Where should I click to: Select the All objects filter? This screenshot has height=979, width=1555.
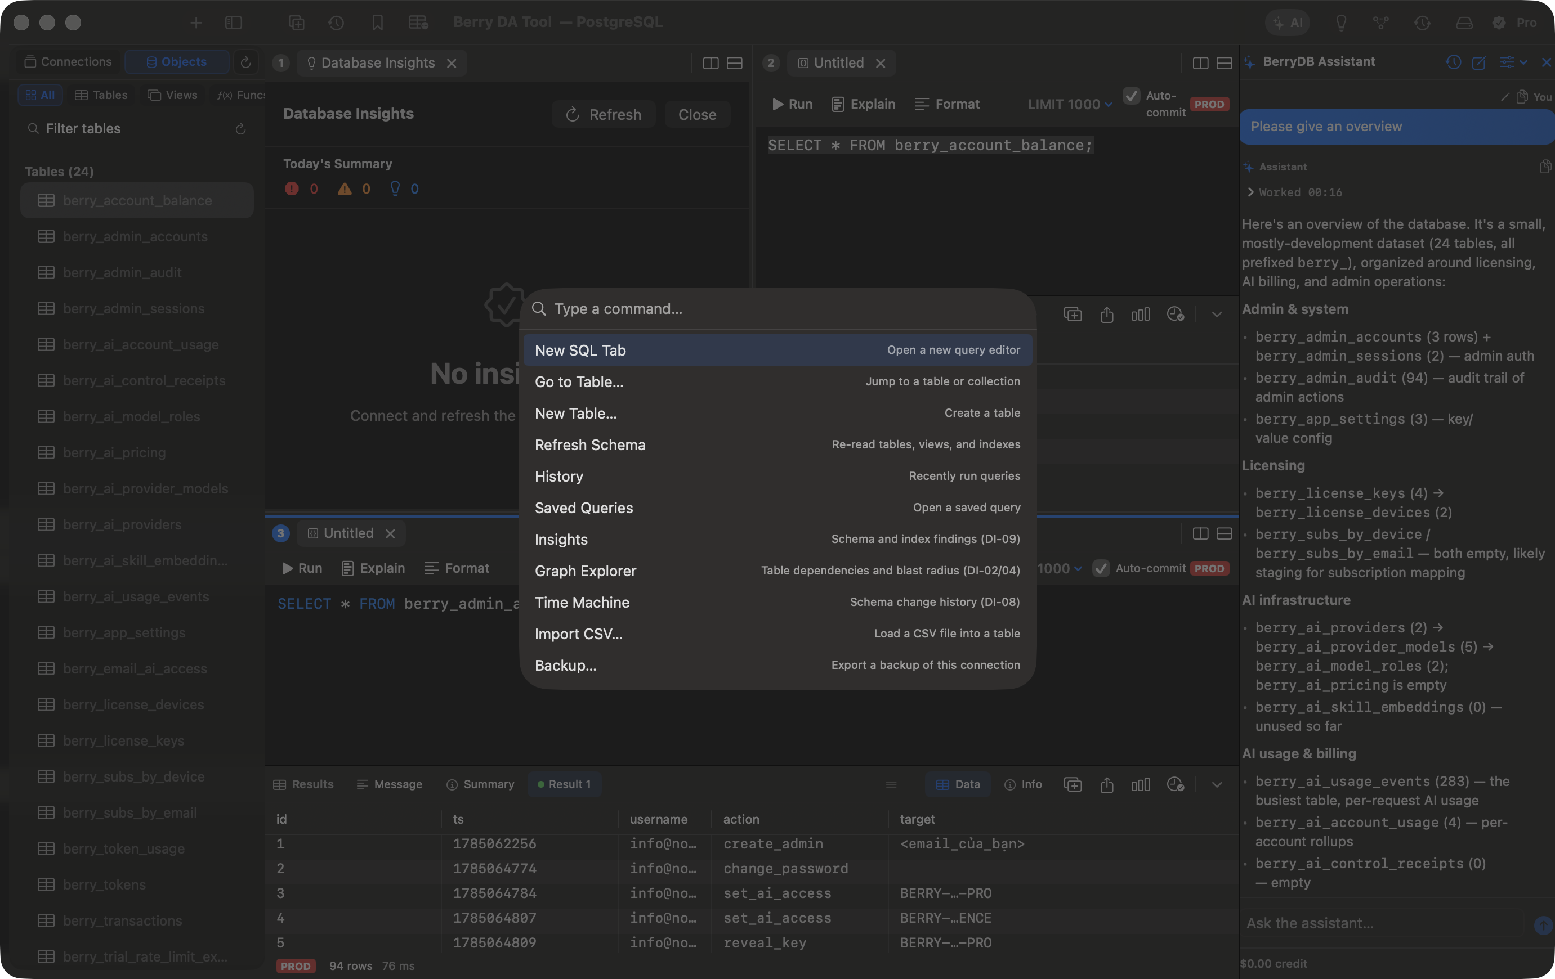tap(40, 96)
